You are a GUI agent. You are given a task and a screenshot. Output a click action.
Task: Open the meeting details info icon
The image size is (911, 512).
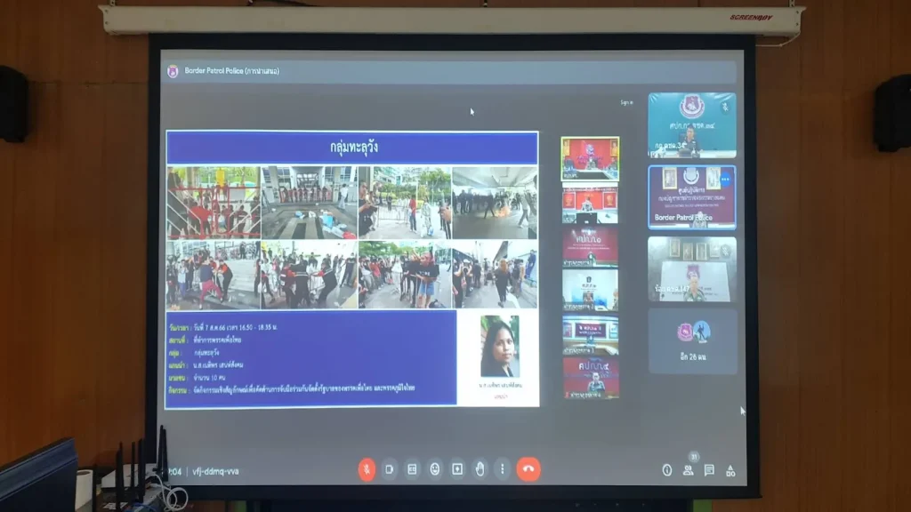click(666, 470)
